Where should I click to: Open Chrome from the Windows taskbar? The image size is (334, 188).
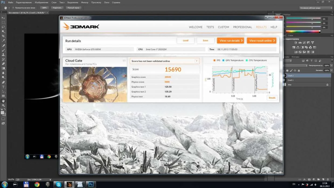click(x=37, y=184)
